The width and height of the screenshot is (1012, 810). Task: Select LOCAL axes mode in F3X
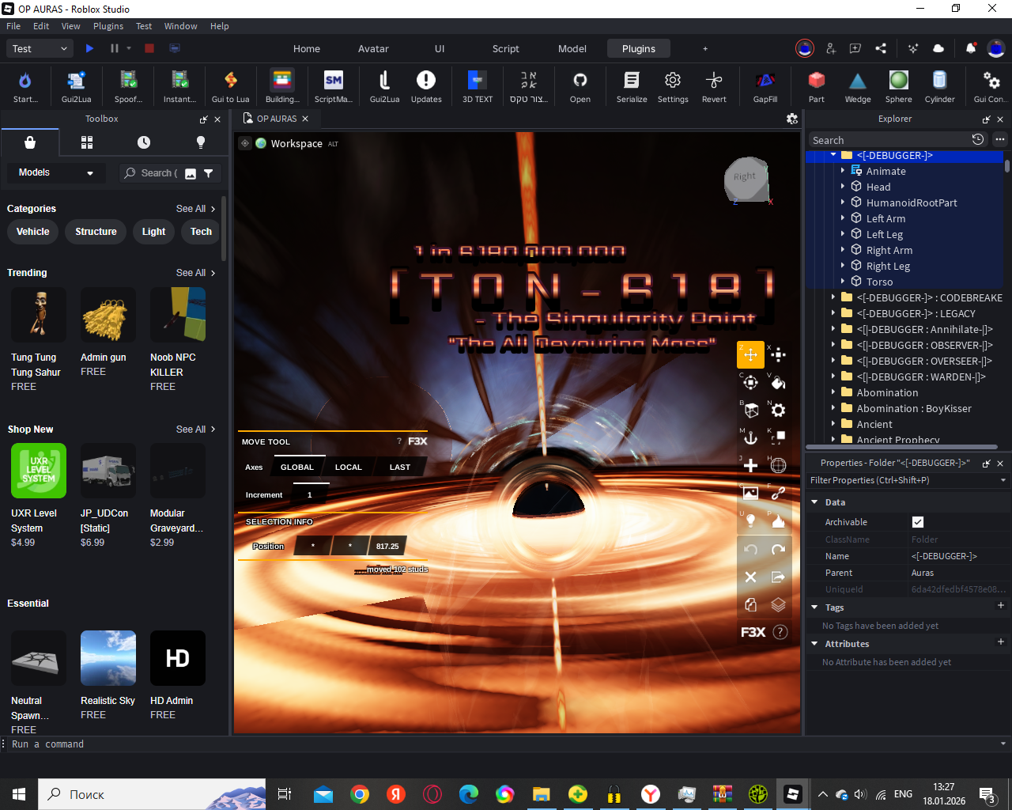tap(348, 467)
